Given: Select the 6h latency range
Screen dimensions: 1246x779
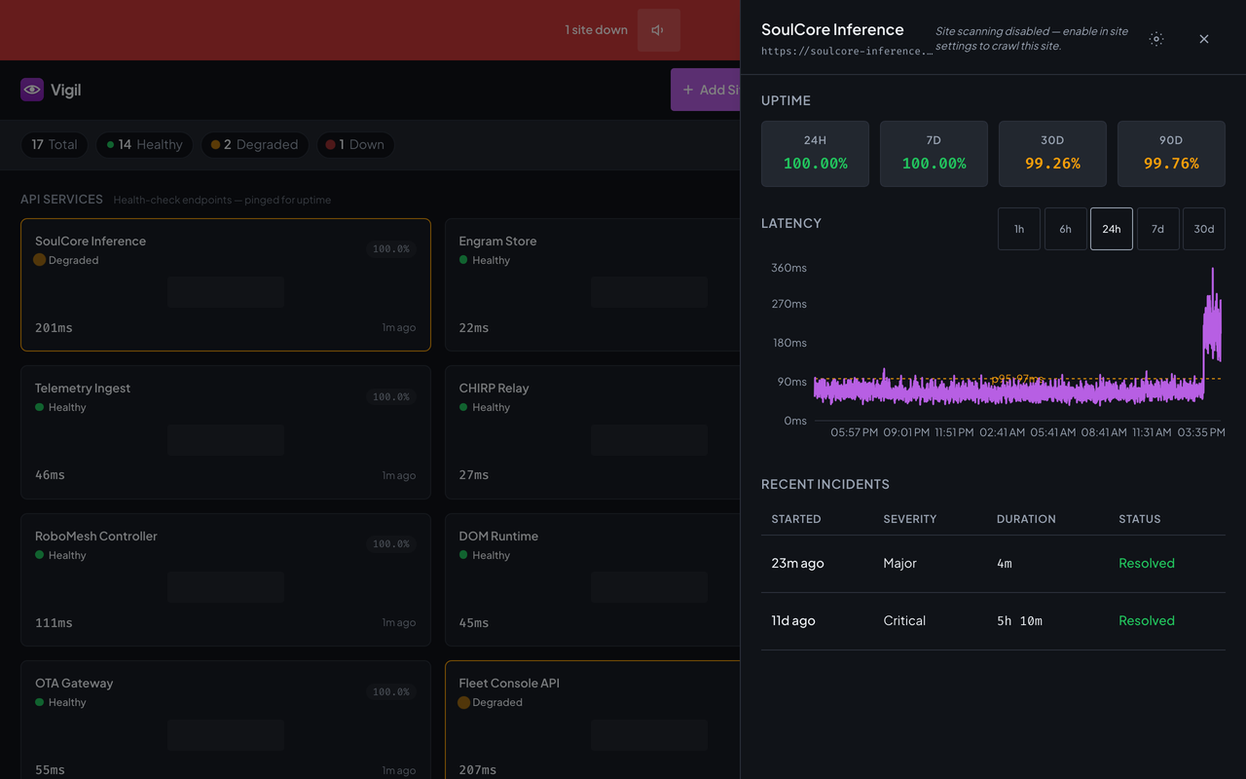Looking at the screenshot, I should 1066,229.
